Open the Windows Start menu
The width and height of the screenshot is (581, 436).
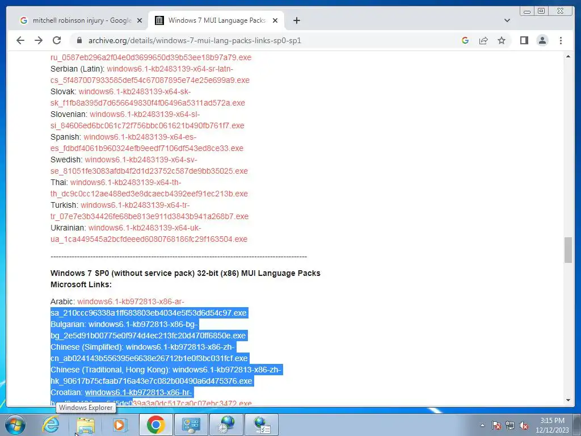click(x=15, y=424)
